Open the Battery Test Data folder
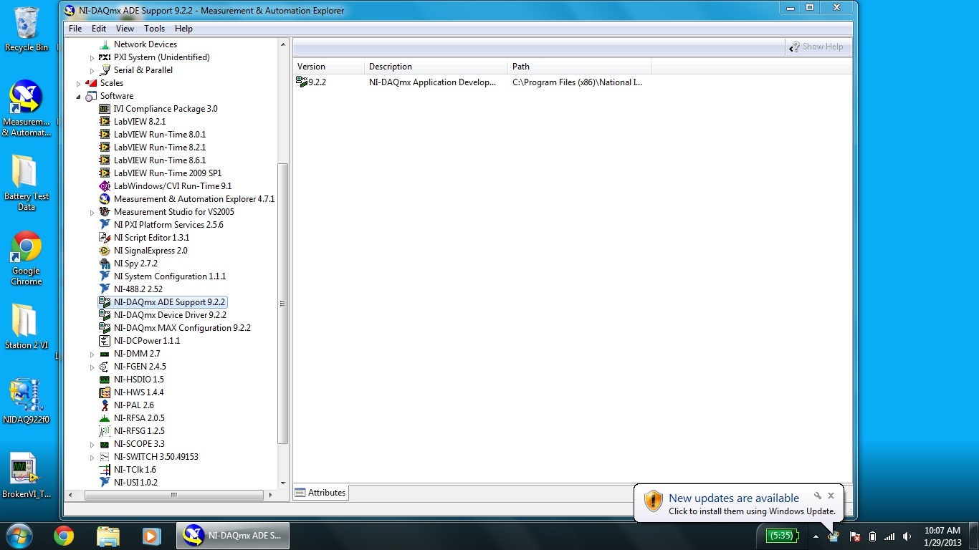Image resolution: width=979 pixels, height=550 pixels. tap(27, 183)
